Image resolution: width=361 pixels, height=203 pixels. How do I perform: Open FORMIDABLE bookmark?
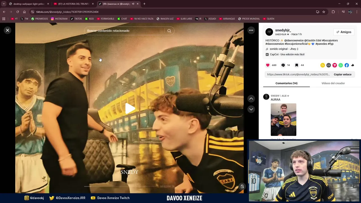[x=105, y=19]
